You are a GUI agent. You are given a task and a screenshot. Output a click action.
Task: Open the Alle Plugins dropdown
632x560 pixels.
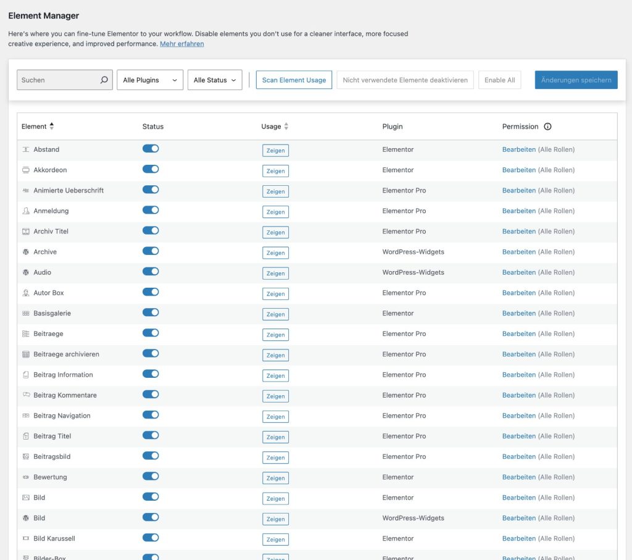tap(150, 80)
